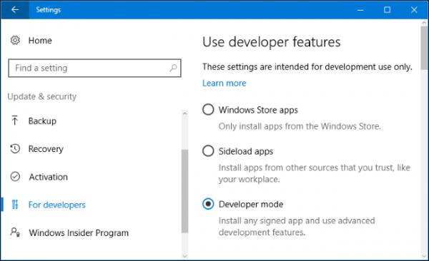Click the Use developer features heading
The height and width of the screenshot is (261, 429).
(x=272, y=42)
